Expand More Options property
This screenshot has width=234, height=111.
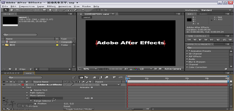27,95
